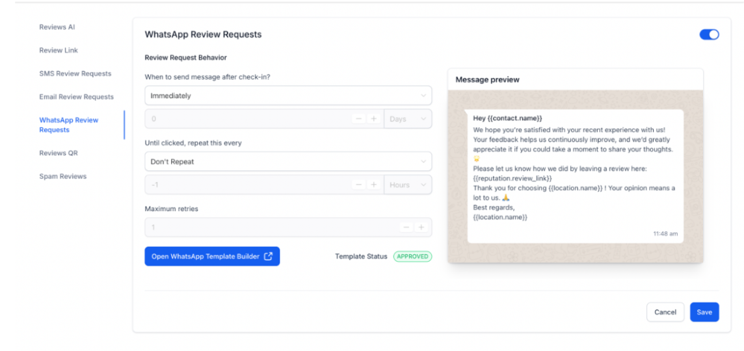Viewport: 744px width, 351px height.
Task: Click the plus stepper in the Hours row
Action: (x=374, y=185)
